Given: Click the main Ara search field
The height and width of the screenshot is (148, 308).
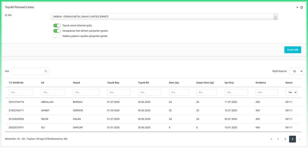Looking at the screenshot, I should 28,71.
